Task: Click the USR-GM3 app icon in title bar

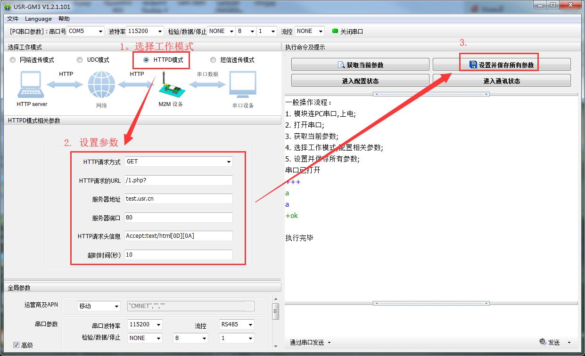Action: click(8, 7)
